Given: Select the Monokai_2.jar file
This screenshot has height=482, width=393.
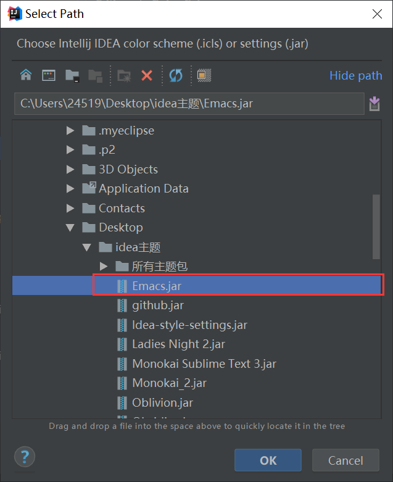Looking at the screenshot, I should pyautogui.click(x=197, y=383).
